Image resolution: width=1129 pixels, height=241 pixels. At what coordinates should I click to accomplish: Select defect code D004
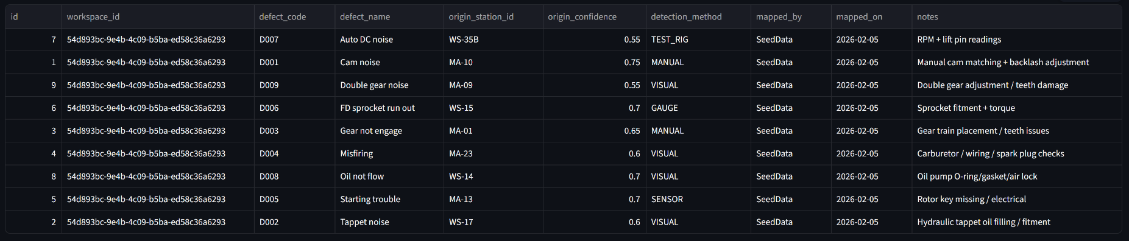[x=294, y=153]
